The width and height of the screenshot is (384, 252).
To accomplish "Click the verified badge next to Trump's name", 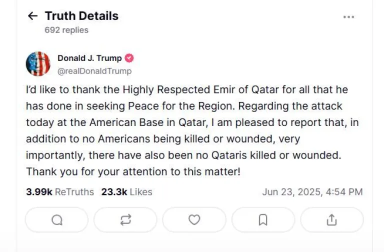I will click(129, 58).
